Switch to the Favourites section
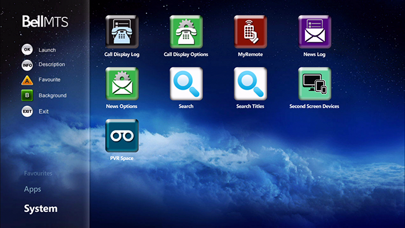Image resolution: width=405 pixels, height=228 pixels. [x=38, y=173]
